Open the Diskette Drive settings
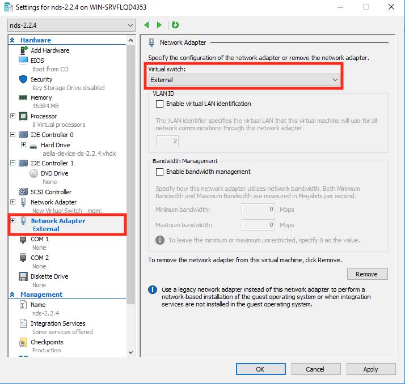 (x=49, y=276)
